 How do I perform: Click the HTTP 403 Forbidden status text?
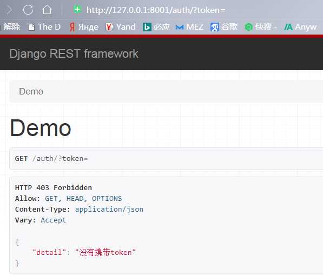coord(54,187)
